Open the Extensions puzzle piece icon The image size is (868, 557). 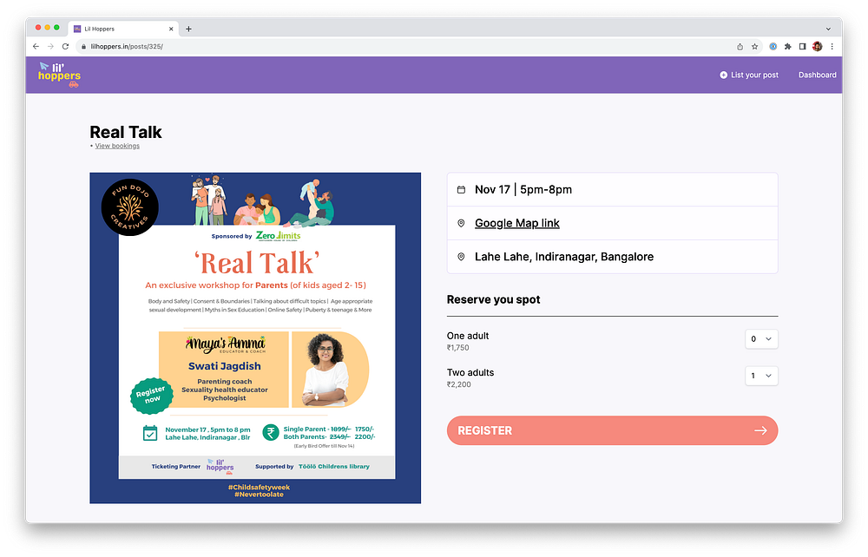[x=788, y=47]
